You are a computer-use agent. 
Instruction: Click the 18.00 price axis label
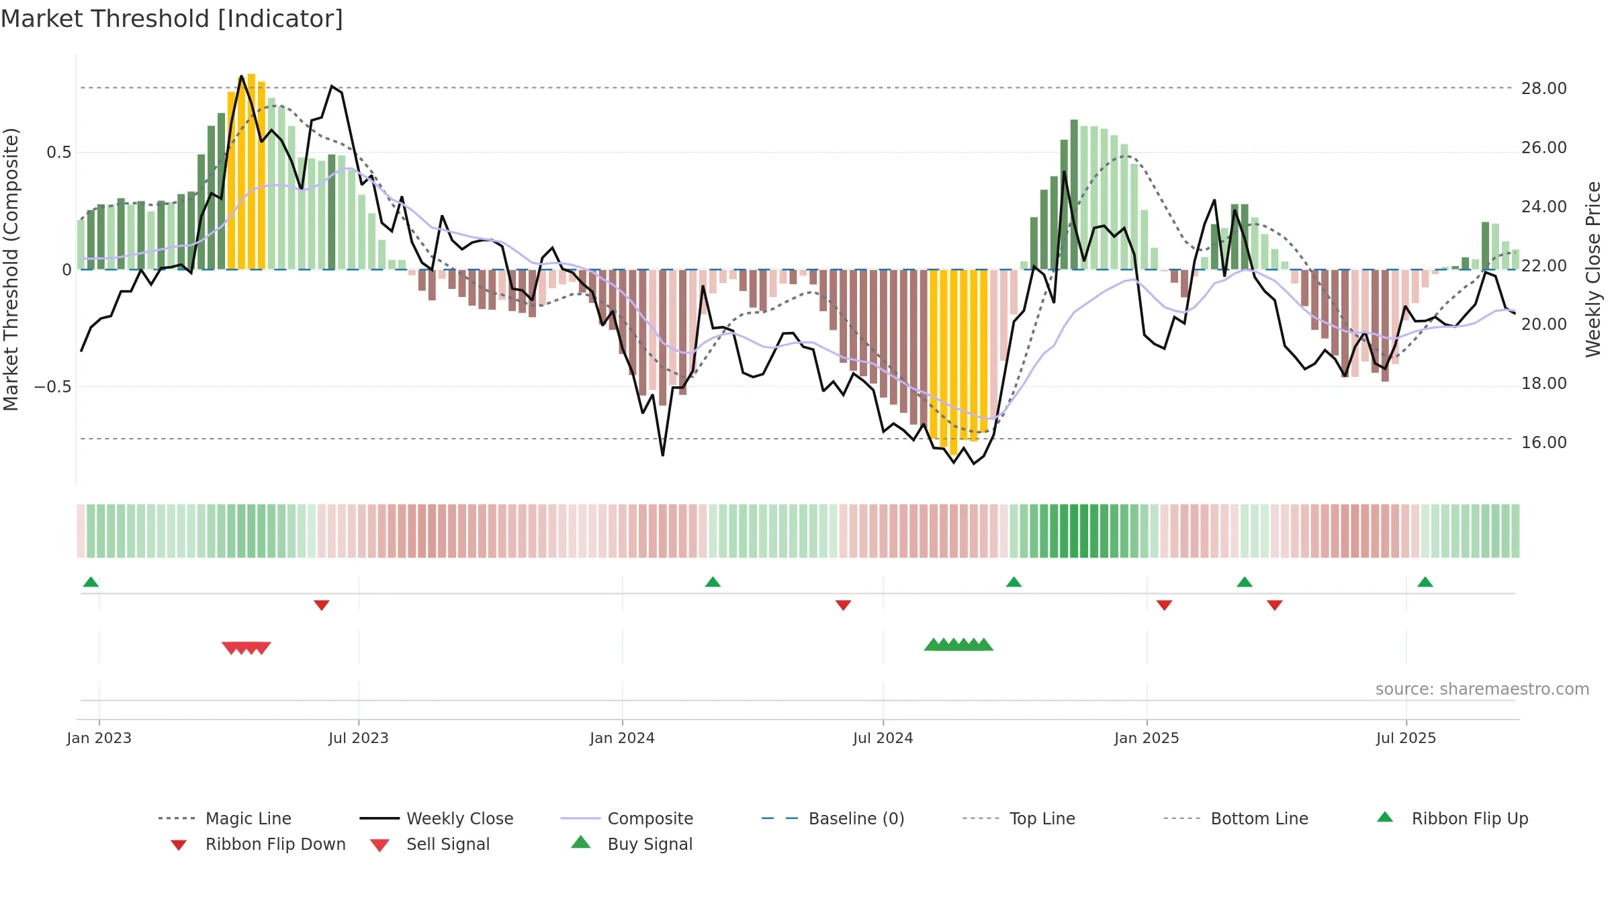(1544, 384)
